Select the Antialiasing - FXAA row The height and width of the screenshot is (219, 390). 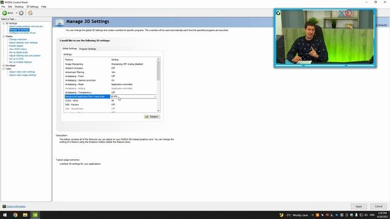tap(111, 76)
